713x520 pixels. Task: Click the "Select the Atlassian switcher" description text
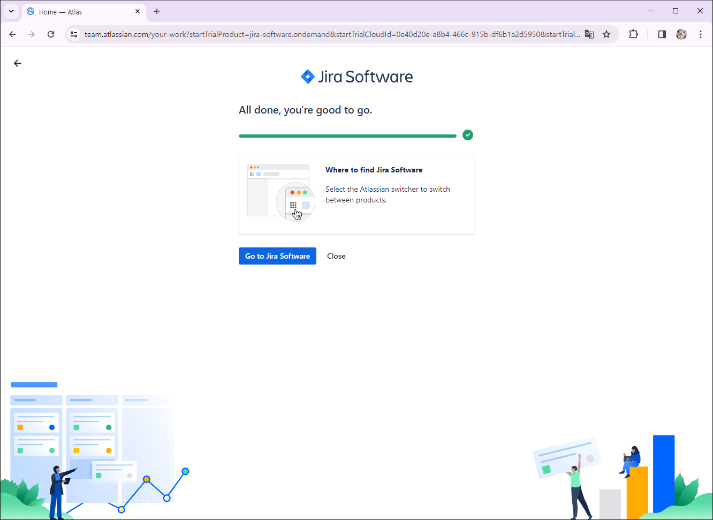coord(388,194)
